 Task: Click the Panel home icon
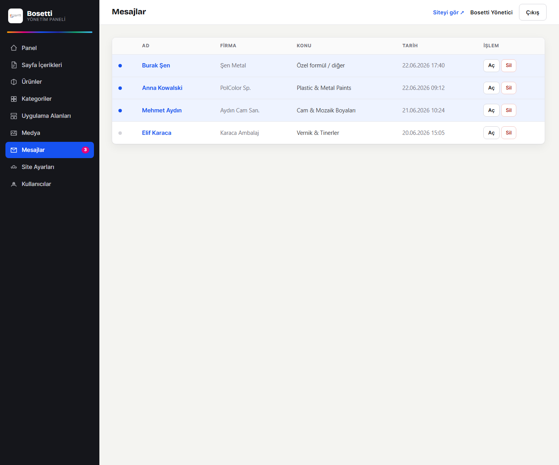click(x=14, y=48)
